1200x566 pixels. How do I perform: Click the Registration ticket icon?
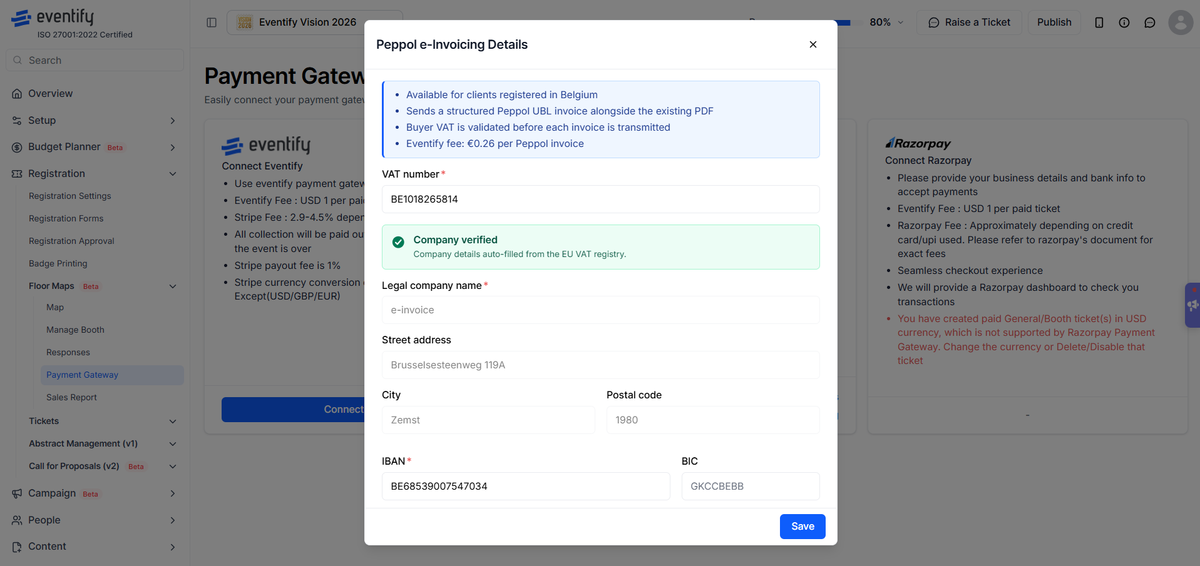(17, 174)
